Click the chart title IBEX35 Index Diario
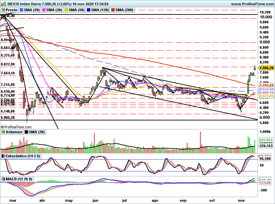The height and width of the screenshot is (204, 275). pyautogui.click(x=24, y=4)
